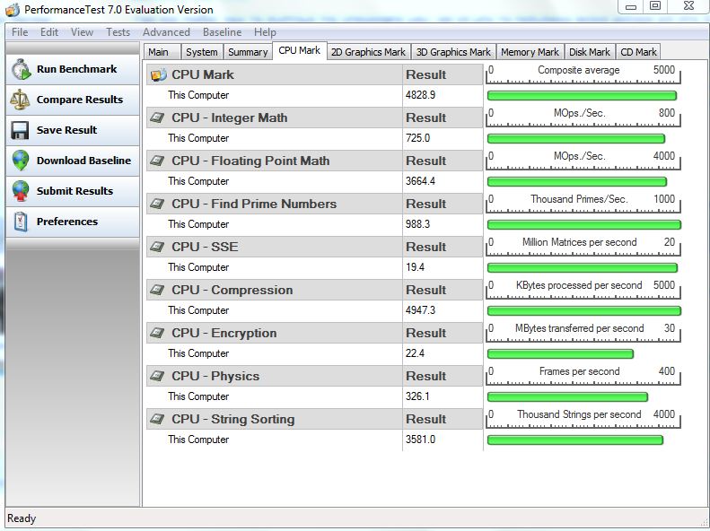Click the chip icon beside CPU - Physics

[158, 377]
